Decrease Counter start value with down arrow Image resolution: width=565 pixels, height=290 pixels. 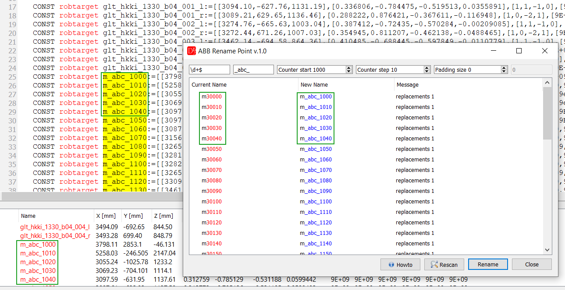pos(349,72)
